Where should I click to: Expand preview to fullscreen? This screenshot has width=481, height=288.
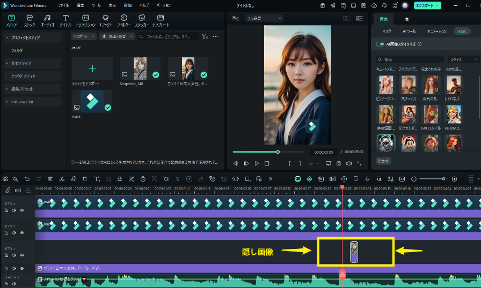click(x=359, y=164)
